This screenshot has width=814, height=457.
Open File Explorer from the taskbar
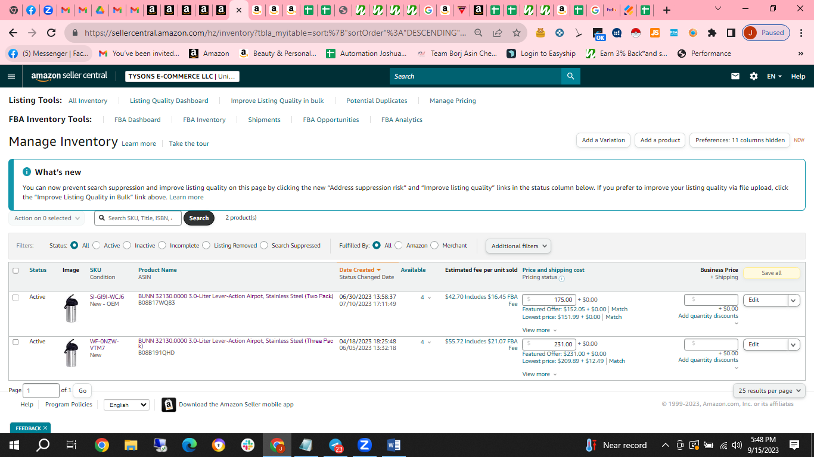[x=131, y=445]
